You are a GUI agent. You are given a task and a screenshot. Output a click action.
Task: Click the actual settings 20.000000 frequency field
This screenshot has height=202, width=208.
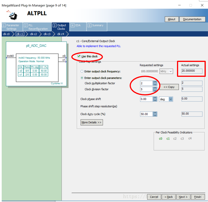[192, 71]
